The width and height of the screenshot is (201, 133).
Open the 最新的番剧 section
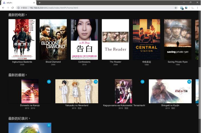[17, 75]
